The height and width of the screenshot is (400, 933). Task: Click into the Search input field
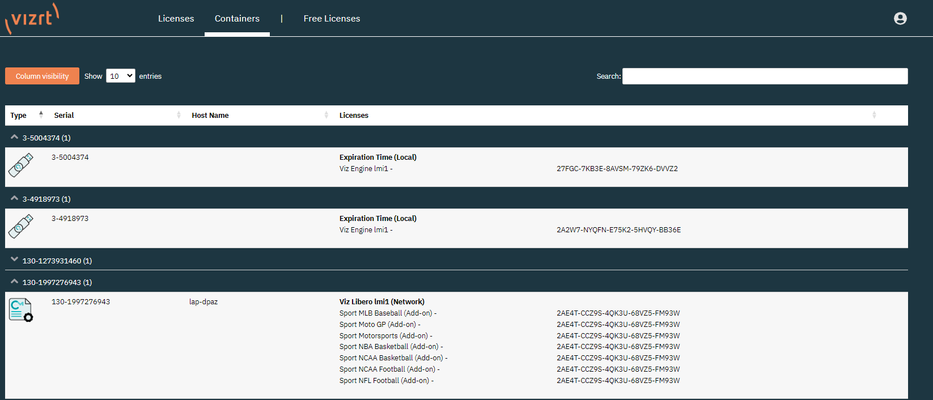click(x=765, y=76)
